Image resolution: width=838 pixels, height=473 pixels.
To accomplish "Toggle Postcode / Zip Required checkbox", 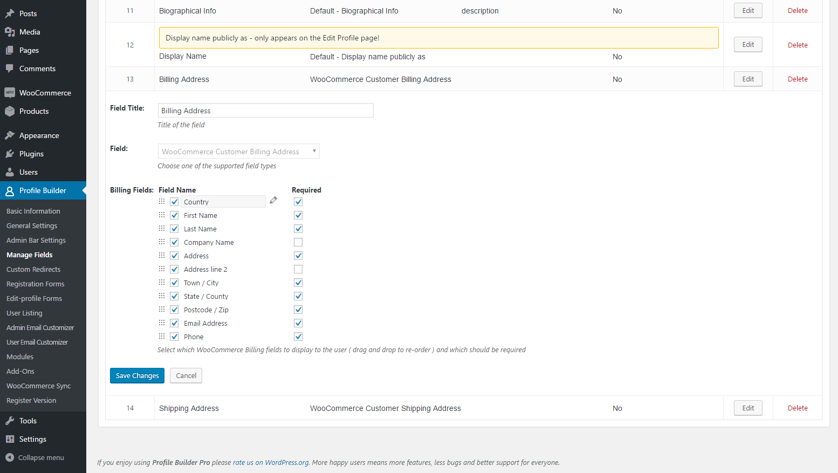I will click(298, 310).
